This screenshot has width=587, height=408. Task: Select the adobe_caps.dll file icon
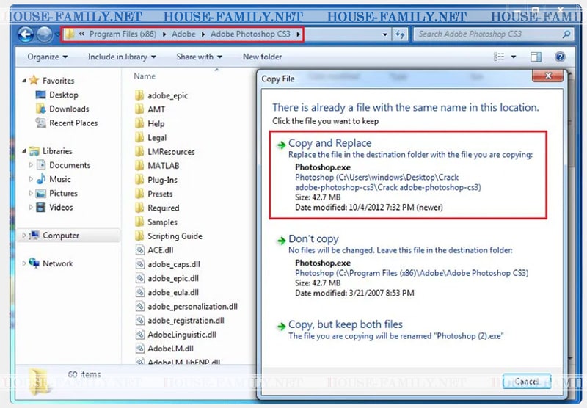[139, 264]
